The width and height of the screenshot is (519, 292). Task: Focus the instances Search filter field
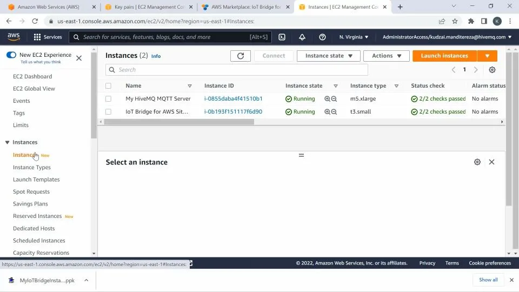237,70
